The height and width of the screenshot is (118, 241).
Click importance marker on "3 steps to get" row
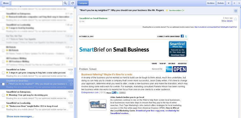7,73
